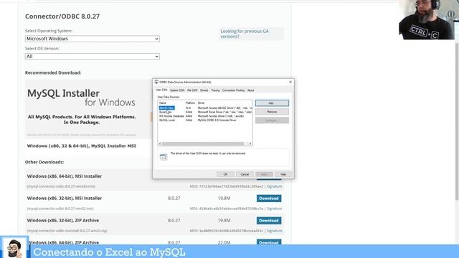Click 'MySQL ODBC 8.0 Unicode Driver' cell
This screenshot has height=258, width=459.
click(217, 120)
